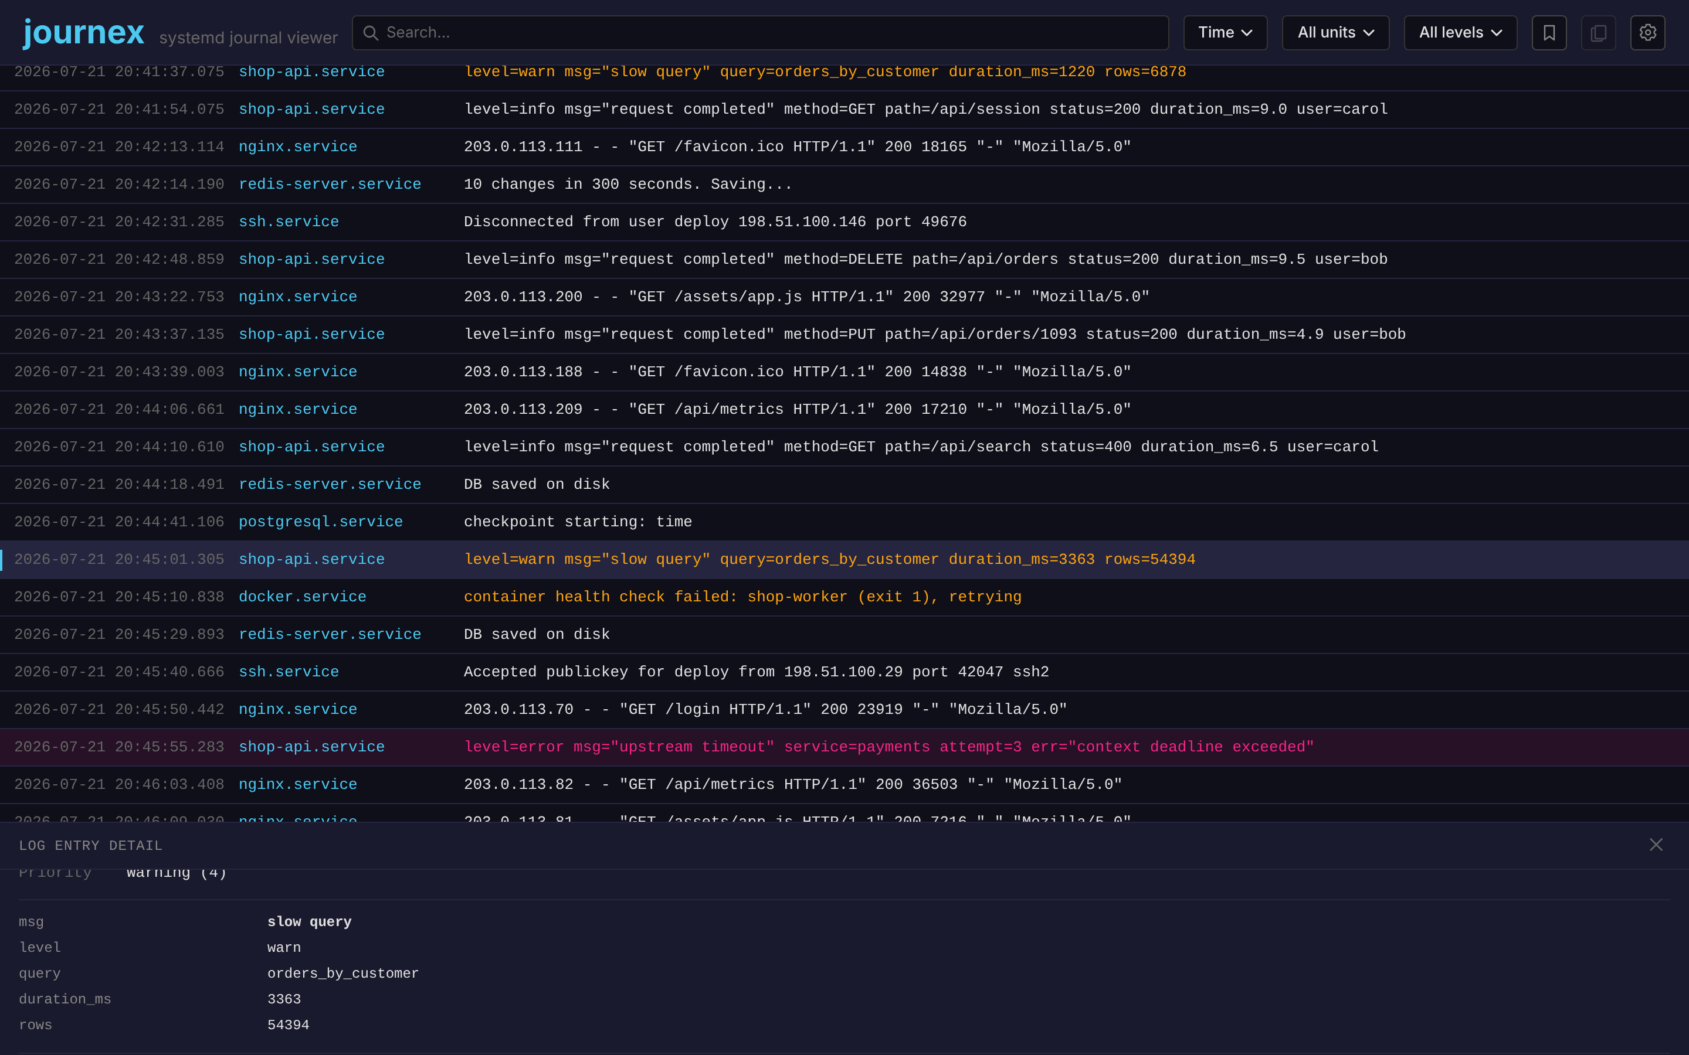
Task: Click the rows value 54394 in detail
Action: click(x=289, y=1025)
